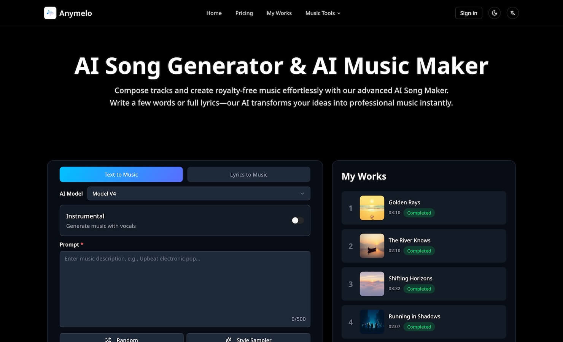The height and width of the screenshot is (342, 563).
Task: Switch to the Lyrics to Music tab
Action: click(x=248, y=174)
